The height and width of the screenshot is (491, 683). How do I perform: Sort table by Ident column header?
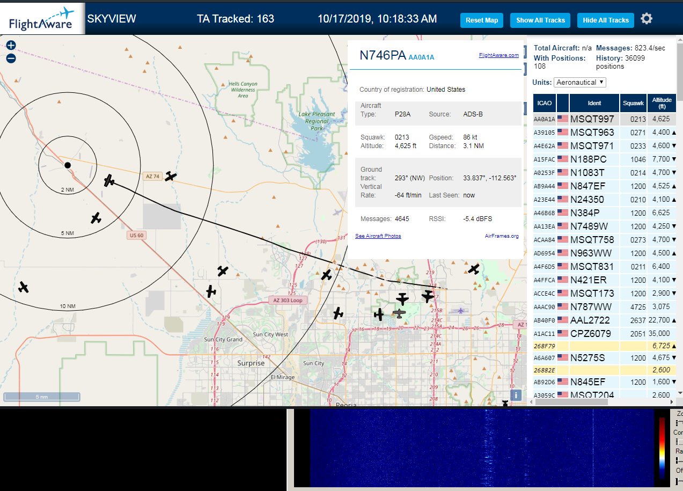[594, 103]
